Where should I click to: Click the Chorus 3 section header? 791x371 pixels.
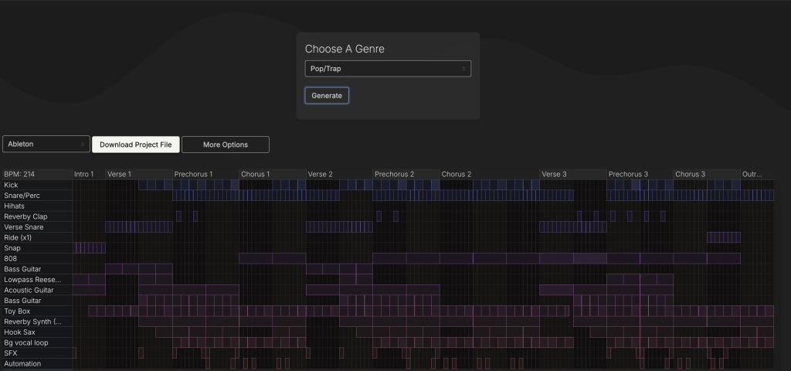[691, 175]
